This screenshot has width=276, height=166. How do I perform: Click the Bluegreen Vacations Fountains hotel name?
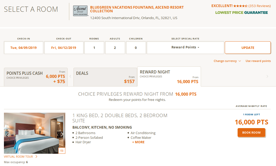(x=137, y=9)
